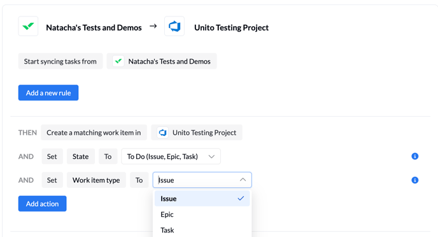Open the To Do (Issue, Epic, Task) dropdown

(171, 156)
